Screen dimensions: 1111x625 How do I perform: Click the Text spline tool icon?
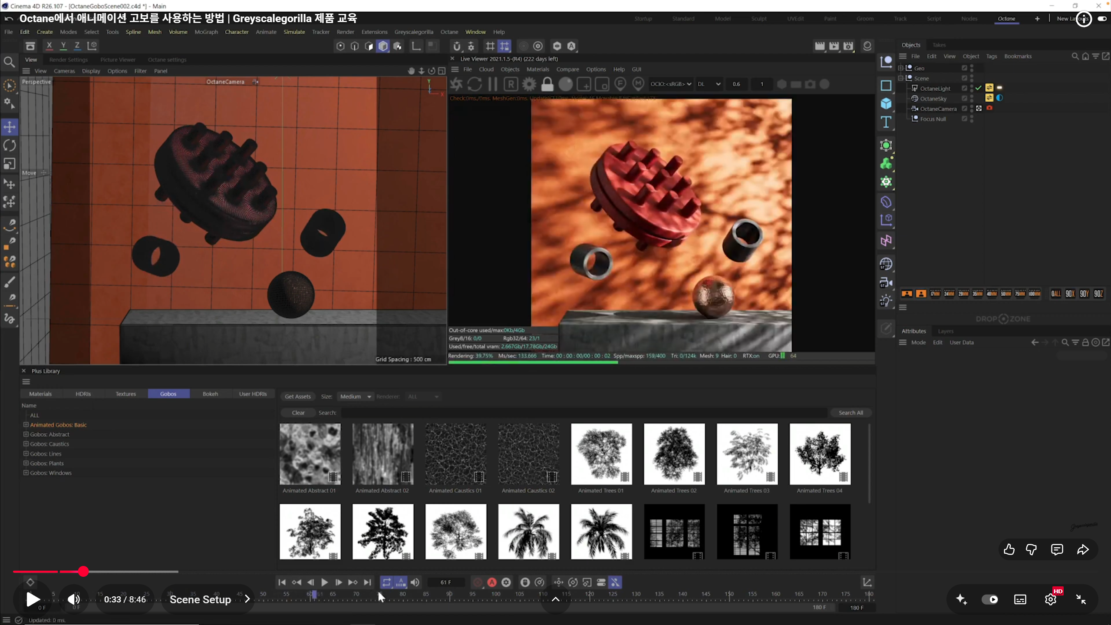tap(886, 122)
